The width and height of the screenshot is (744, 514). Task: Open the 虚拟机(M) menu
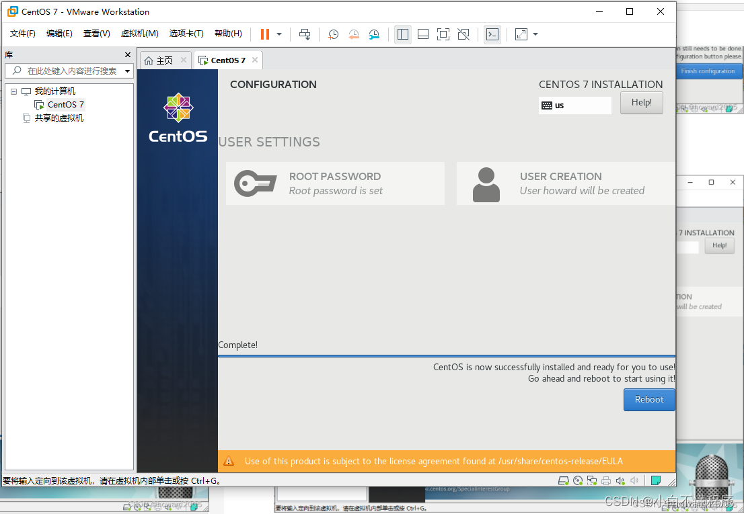139,33
